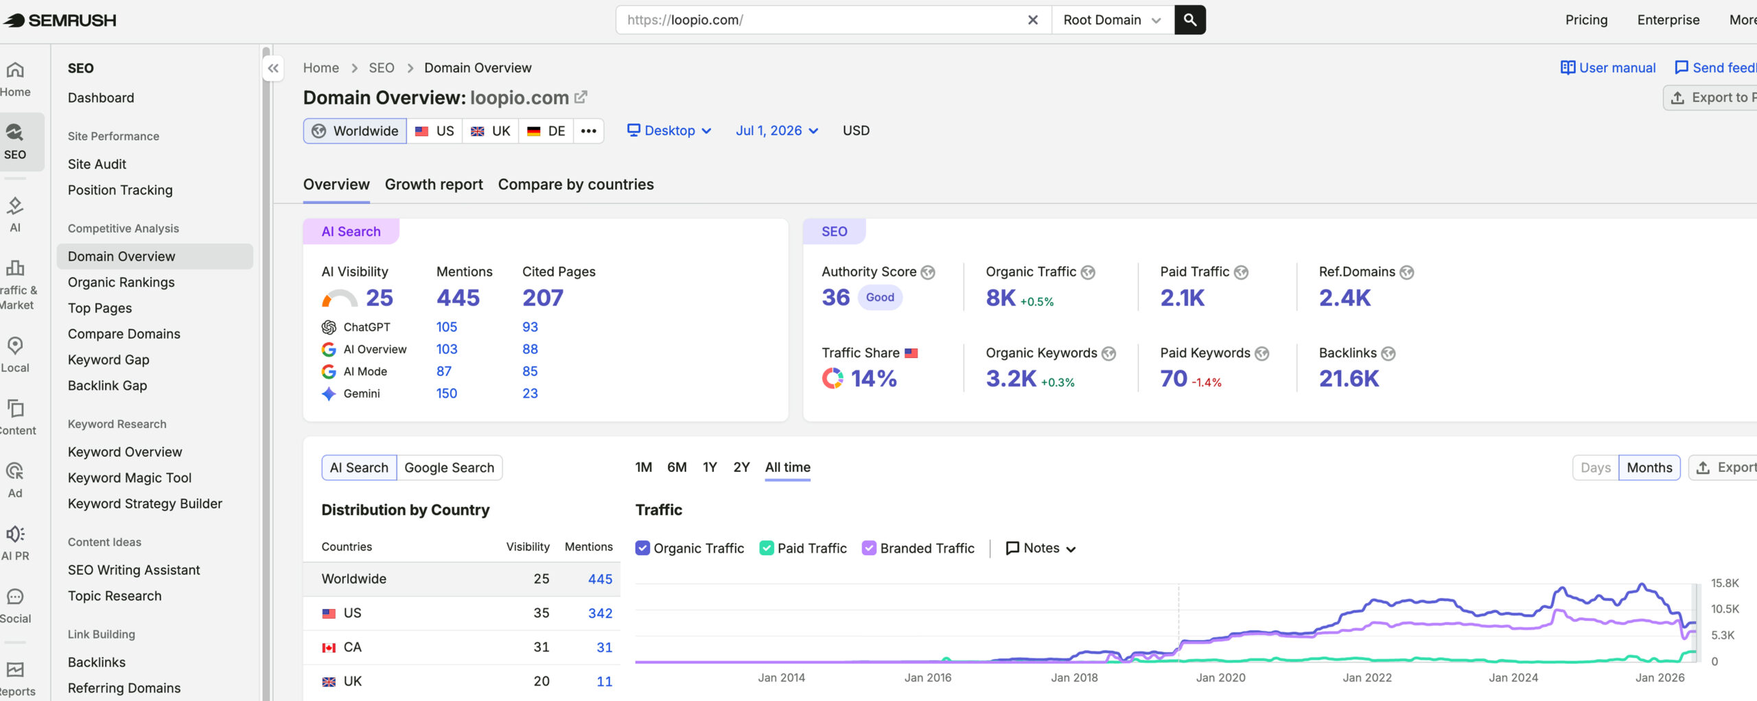This screenshot has width=1757, height=701.
Task: Open the Semrush logo home link
Action: tap(60, 20)
